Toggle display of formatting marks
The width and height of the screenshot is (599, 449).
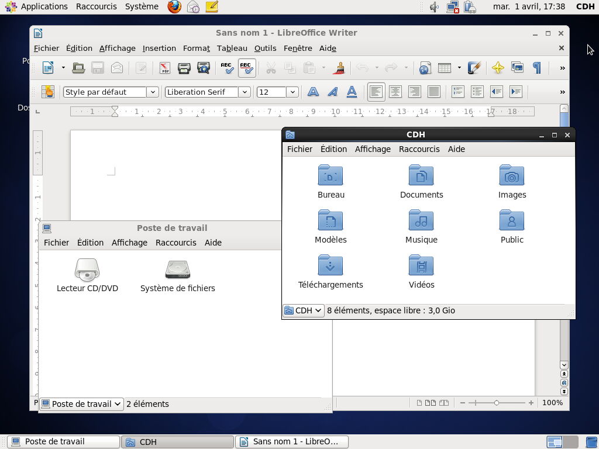[x=536, y=67]
